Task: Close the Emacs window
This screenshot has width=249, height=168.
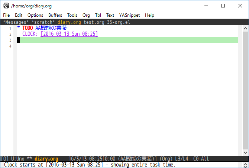Action: (x=240, y=6)
